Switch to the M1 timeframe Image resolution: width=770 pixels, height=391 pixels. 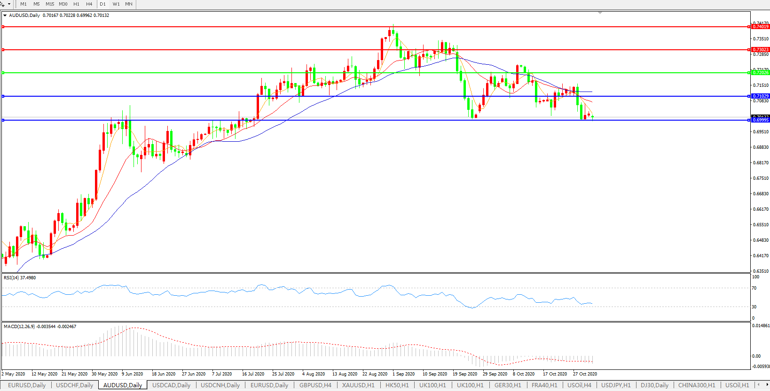24,4
